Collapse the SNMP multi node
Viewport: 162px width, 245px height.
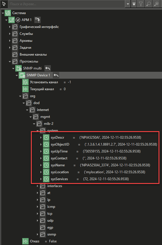tap(13, 68)
